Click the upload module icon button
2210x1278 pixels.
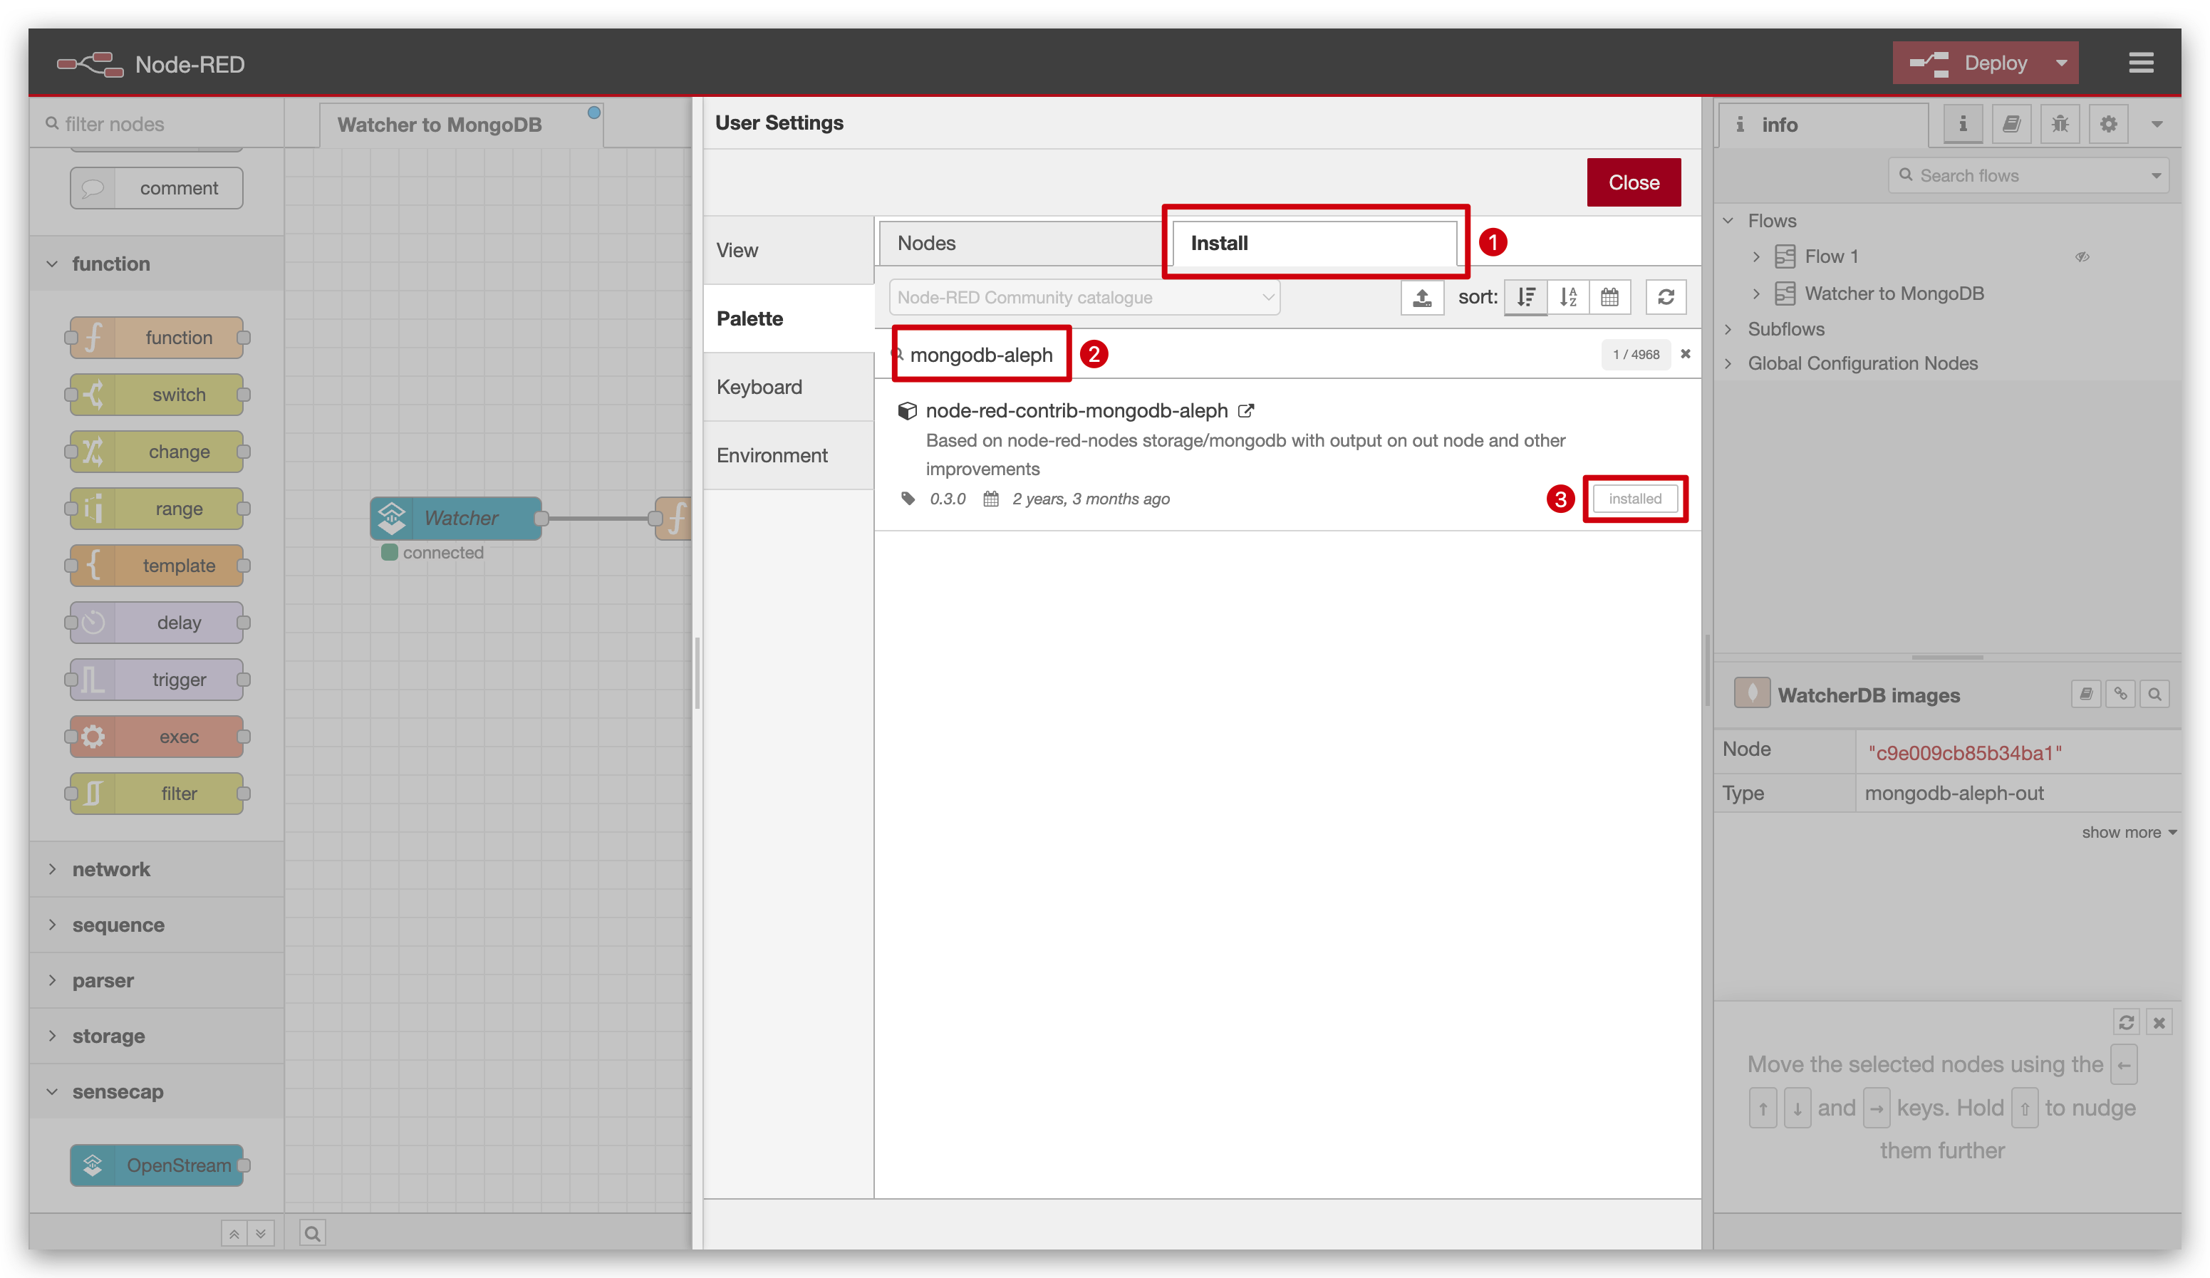1421,297
